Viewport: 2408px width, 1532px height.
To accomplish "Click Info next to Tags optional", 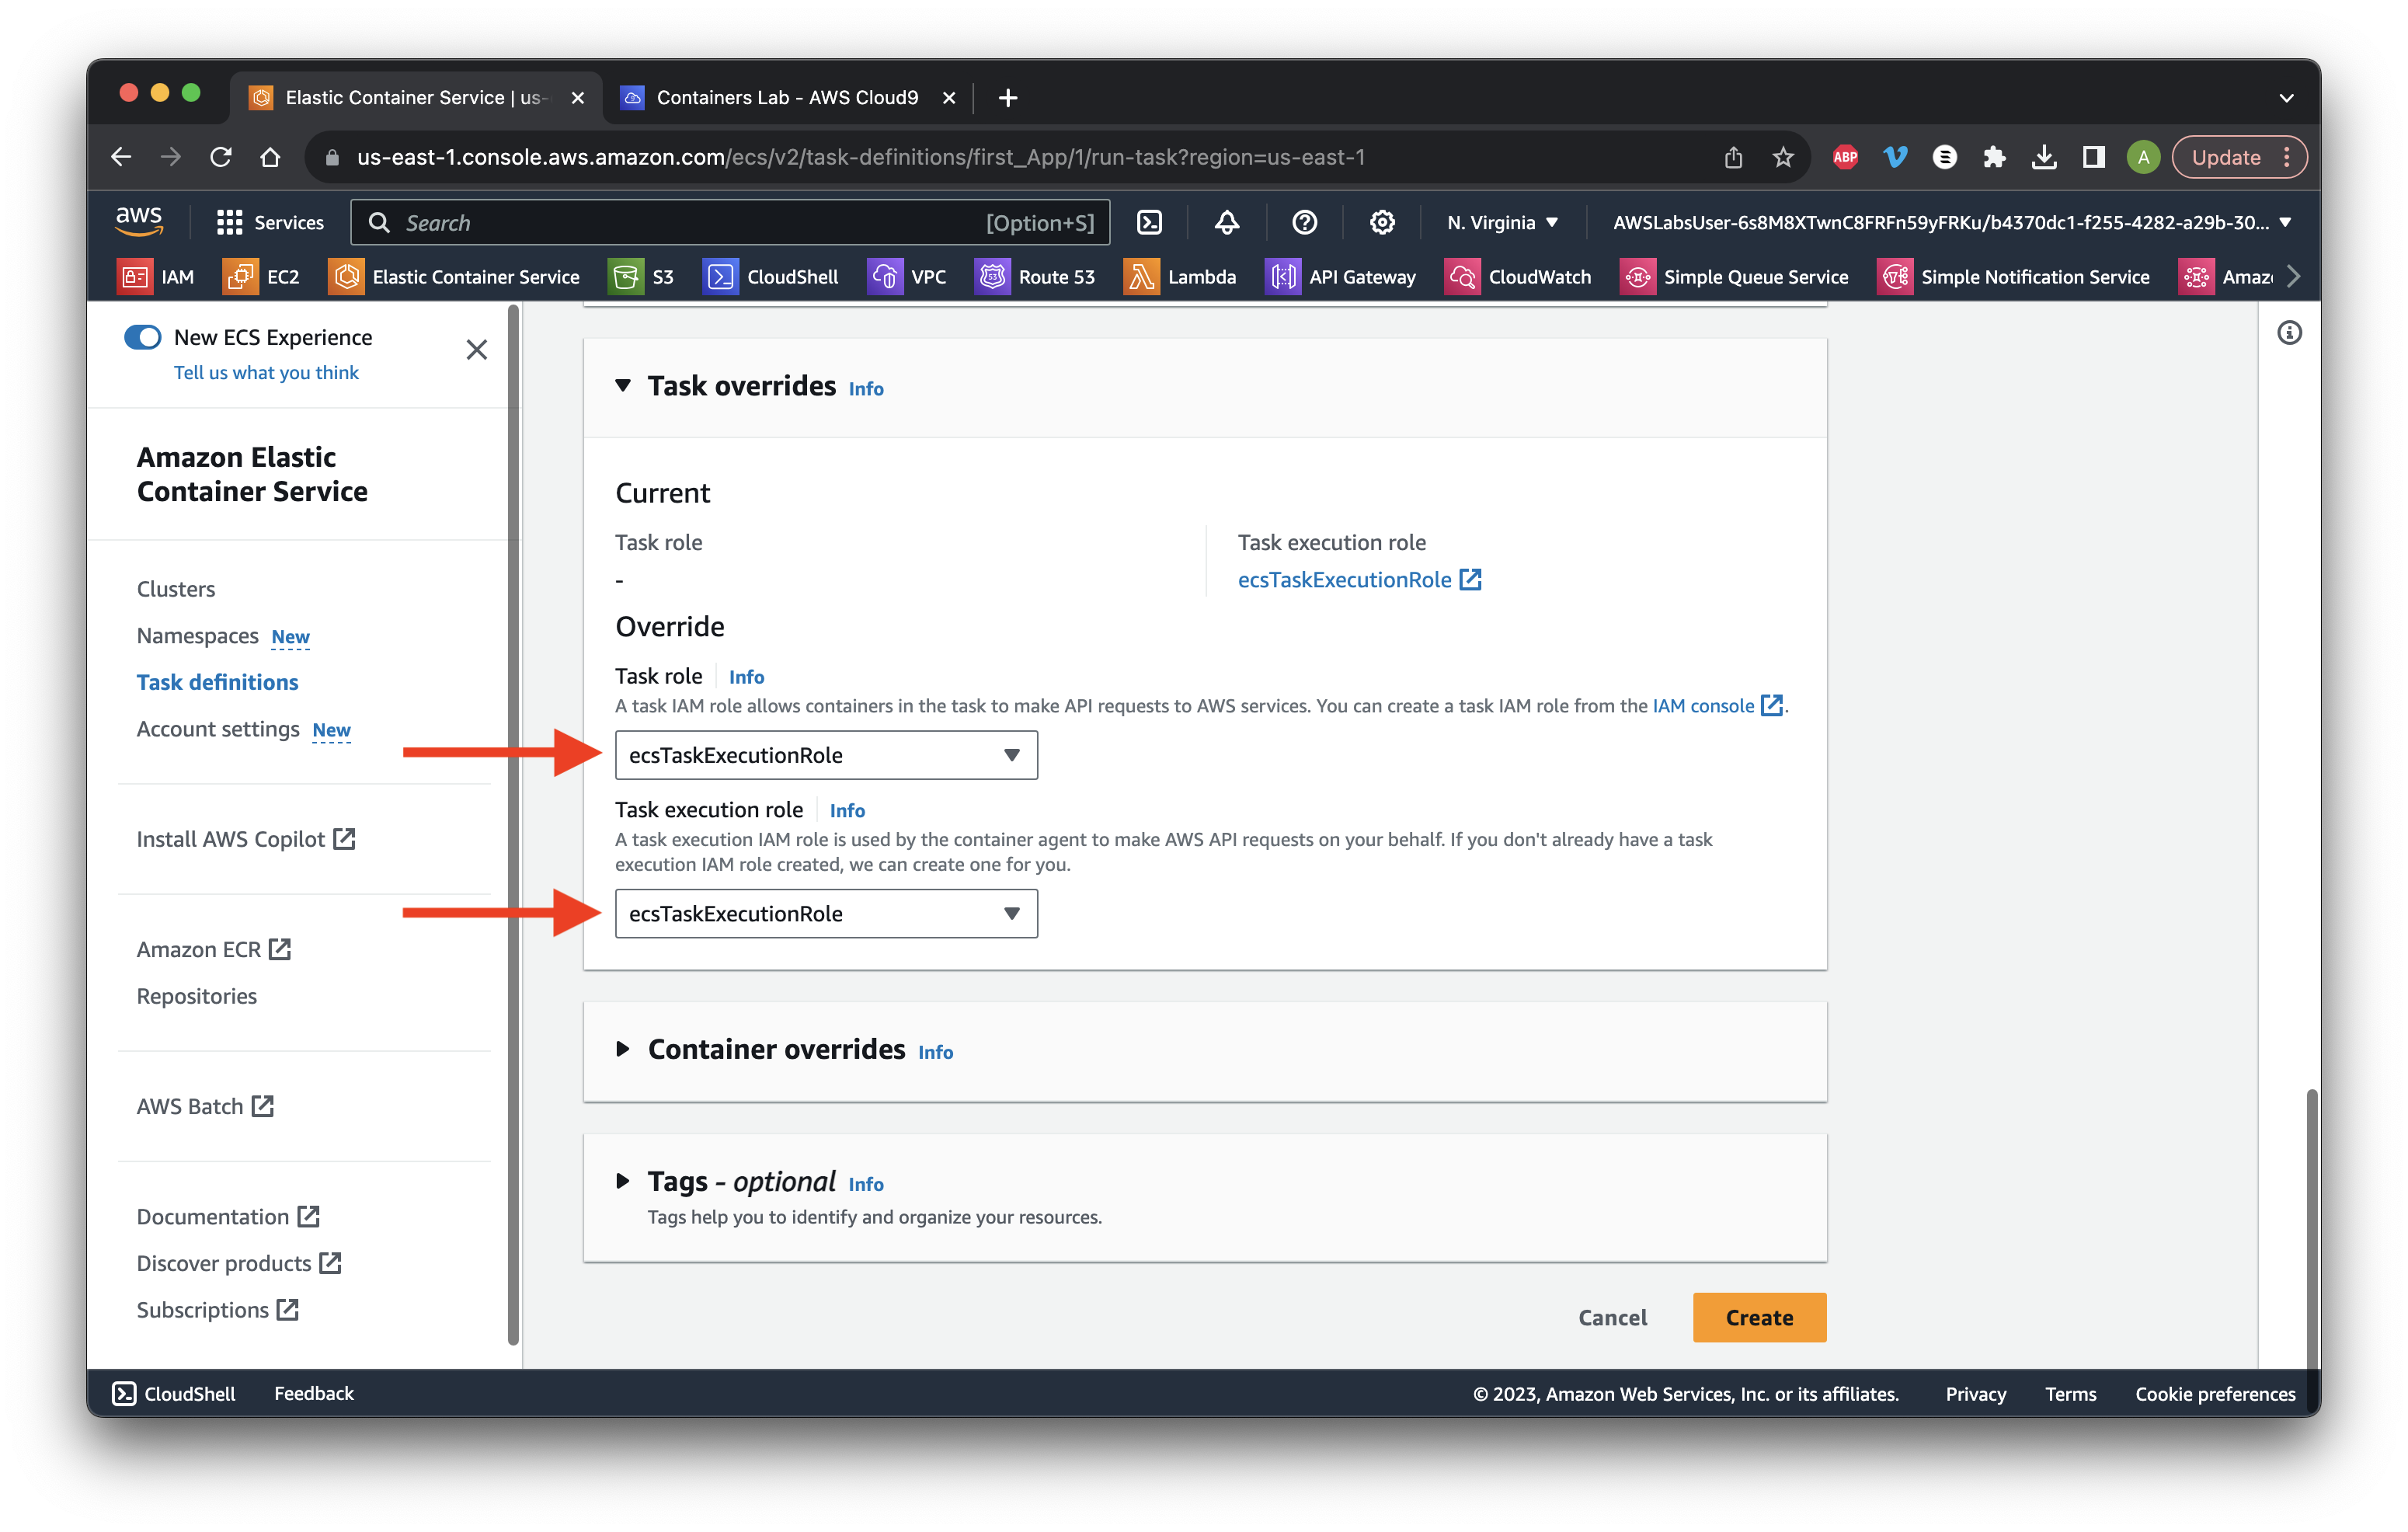I will [x=866, y=1184].
